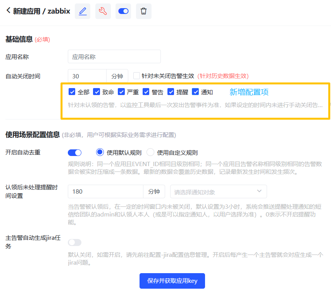
Task: Toggle the 提醒 checkbox
Action: tap(171, 92)
